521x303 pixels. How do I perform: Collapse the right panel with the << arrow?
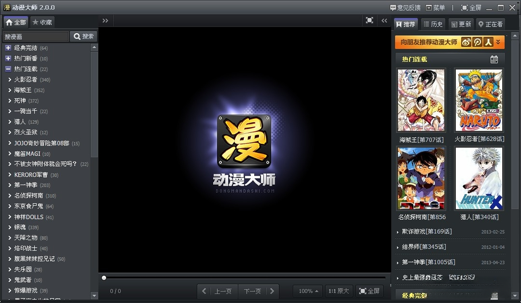384,21
